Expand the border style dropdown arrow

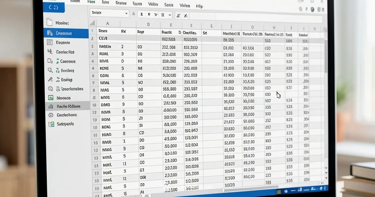click(170, 14)
